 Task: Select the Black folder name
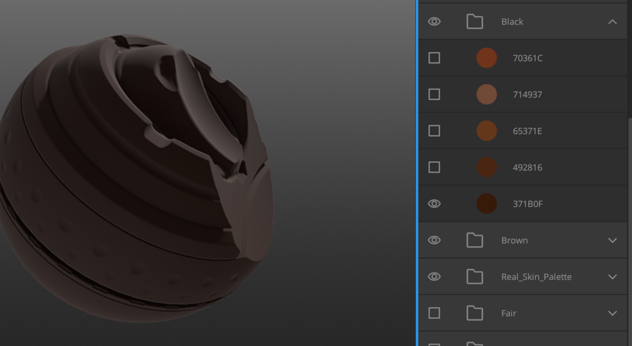click(x=512, y=22)
